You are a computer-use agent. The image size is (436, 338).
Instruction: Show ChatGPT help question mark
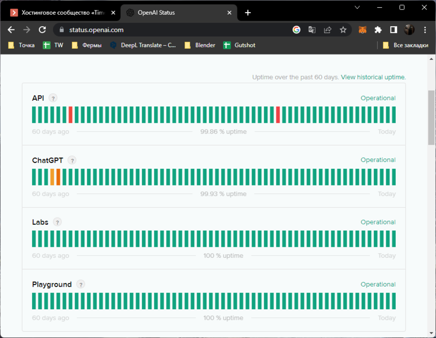click(72, 160)
